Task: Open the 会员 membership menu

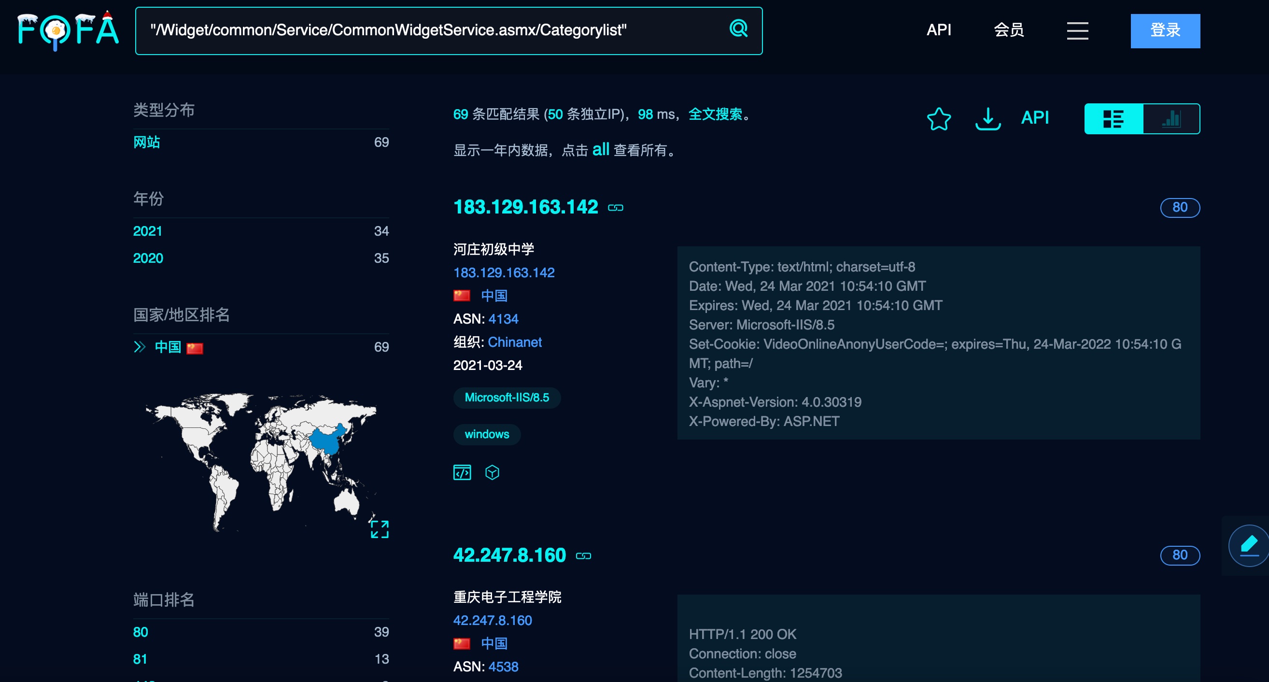Action: click(1008, 30)
